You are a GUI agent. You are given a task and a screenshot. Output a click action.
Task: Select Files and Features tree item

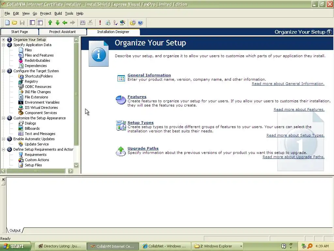pos(39,55)
